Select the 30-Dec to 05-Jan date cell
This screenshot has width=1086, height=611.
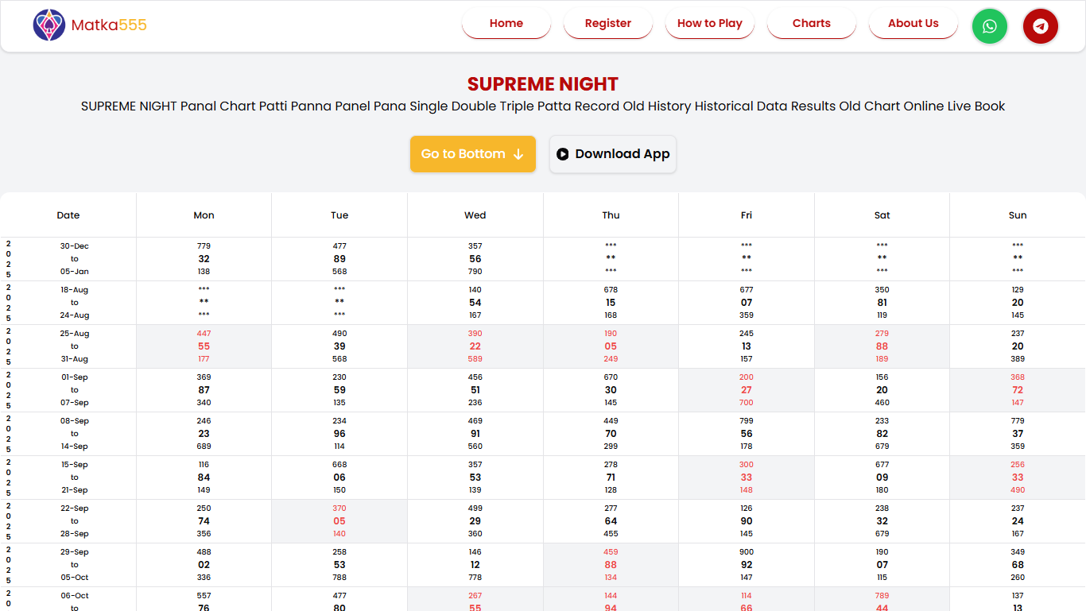(x=74, y=259)
